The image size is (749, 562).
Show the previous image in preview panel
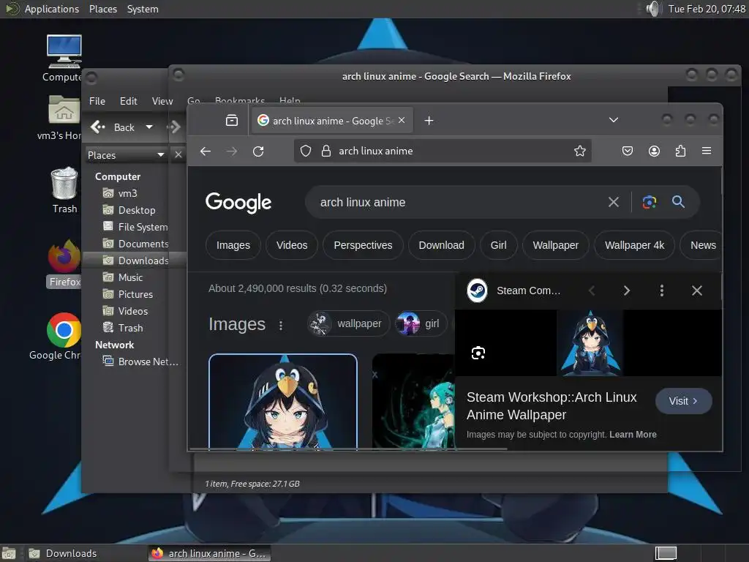tap(592, 291)
